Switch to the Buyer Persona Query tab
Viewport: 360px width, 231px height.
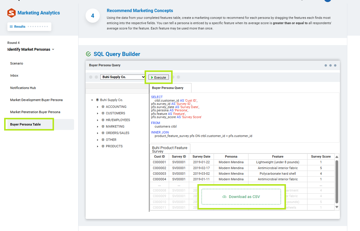[170, 88]
